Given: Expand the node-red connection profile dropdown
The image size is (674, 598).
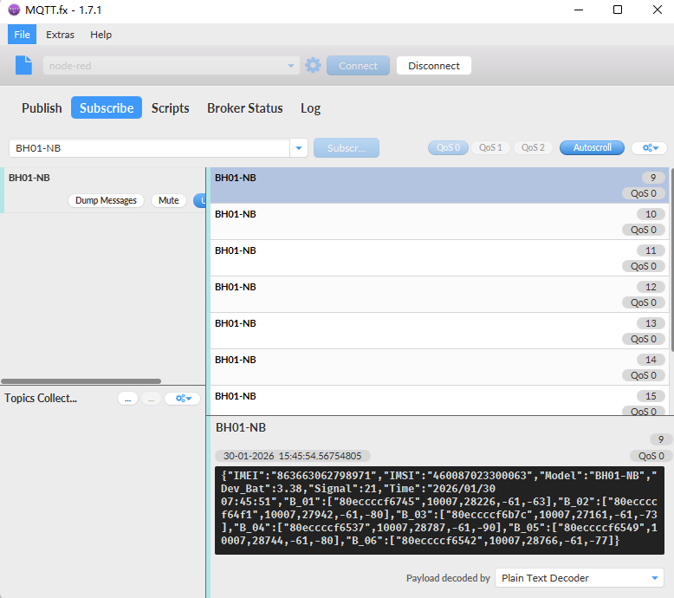Looking at the screenshot, I should tap(291, 66).
